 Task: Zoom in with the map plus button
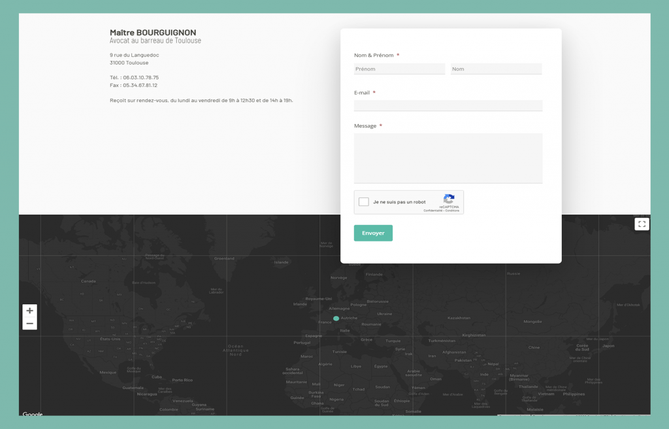click(x=29, y=311)
